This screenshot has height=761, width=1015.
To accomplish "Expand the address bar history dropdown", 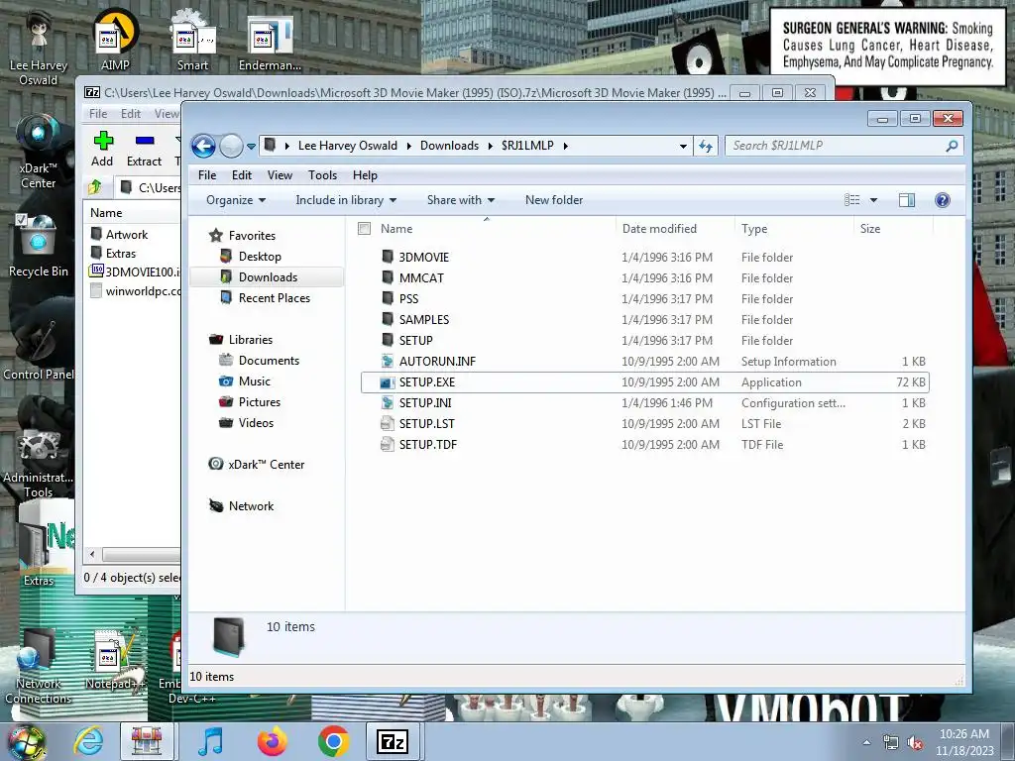I will (x=683, y=147).
